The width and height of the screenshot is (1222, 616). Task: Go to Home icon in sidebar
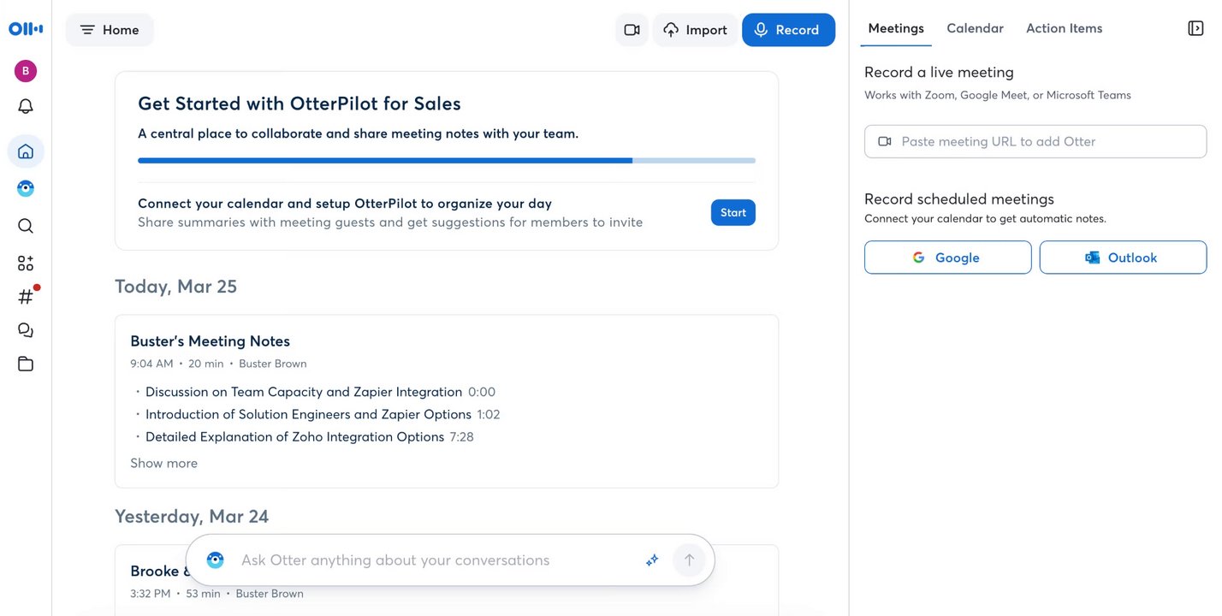[26, 151]
